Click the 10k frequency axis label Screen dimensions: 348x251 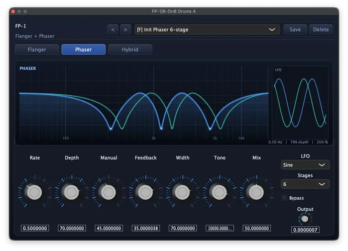coord(242,138)
